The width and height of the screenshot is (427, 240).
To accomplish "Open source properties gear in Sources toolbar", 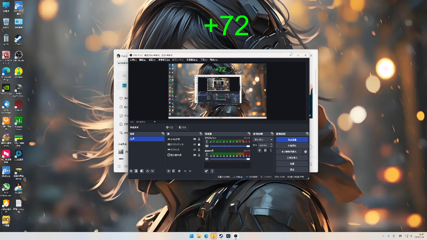I will coord(179,171).
